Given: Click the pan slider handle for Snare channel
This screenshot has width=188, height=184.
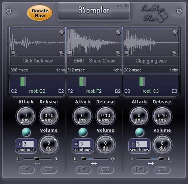Looking at the screenshot, I should pyautogui.click(x=84, y=159).
